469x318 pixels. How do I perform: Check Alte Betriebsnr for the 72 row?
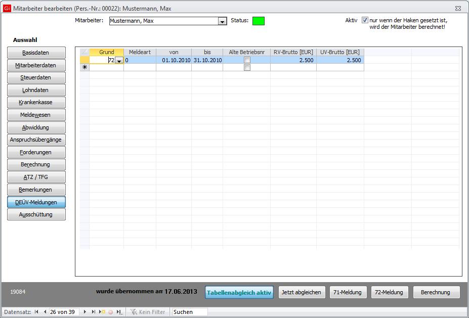pyautogui.click(x=247, y=60)
